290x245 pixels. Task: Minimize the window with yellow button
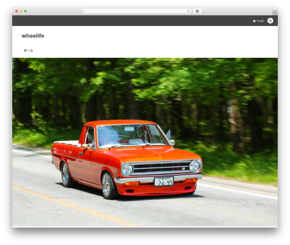(21, 11)
